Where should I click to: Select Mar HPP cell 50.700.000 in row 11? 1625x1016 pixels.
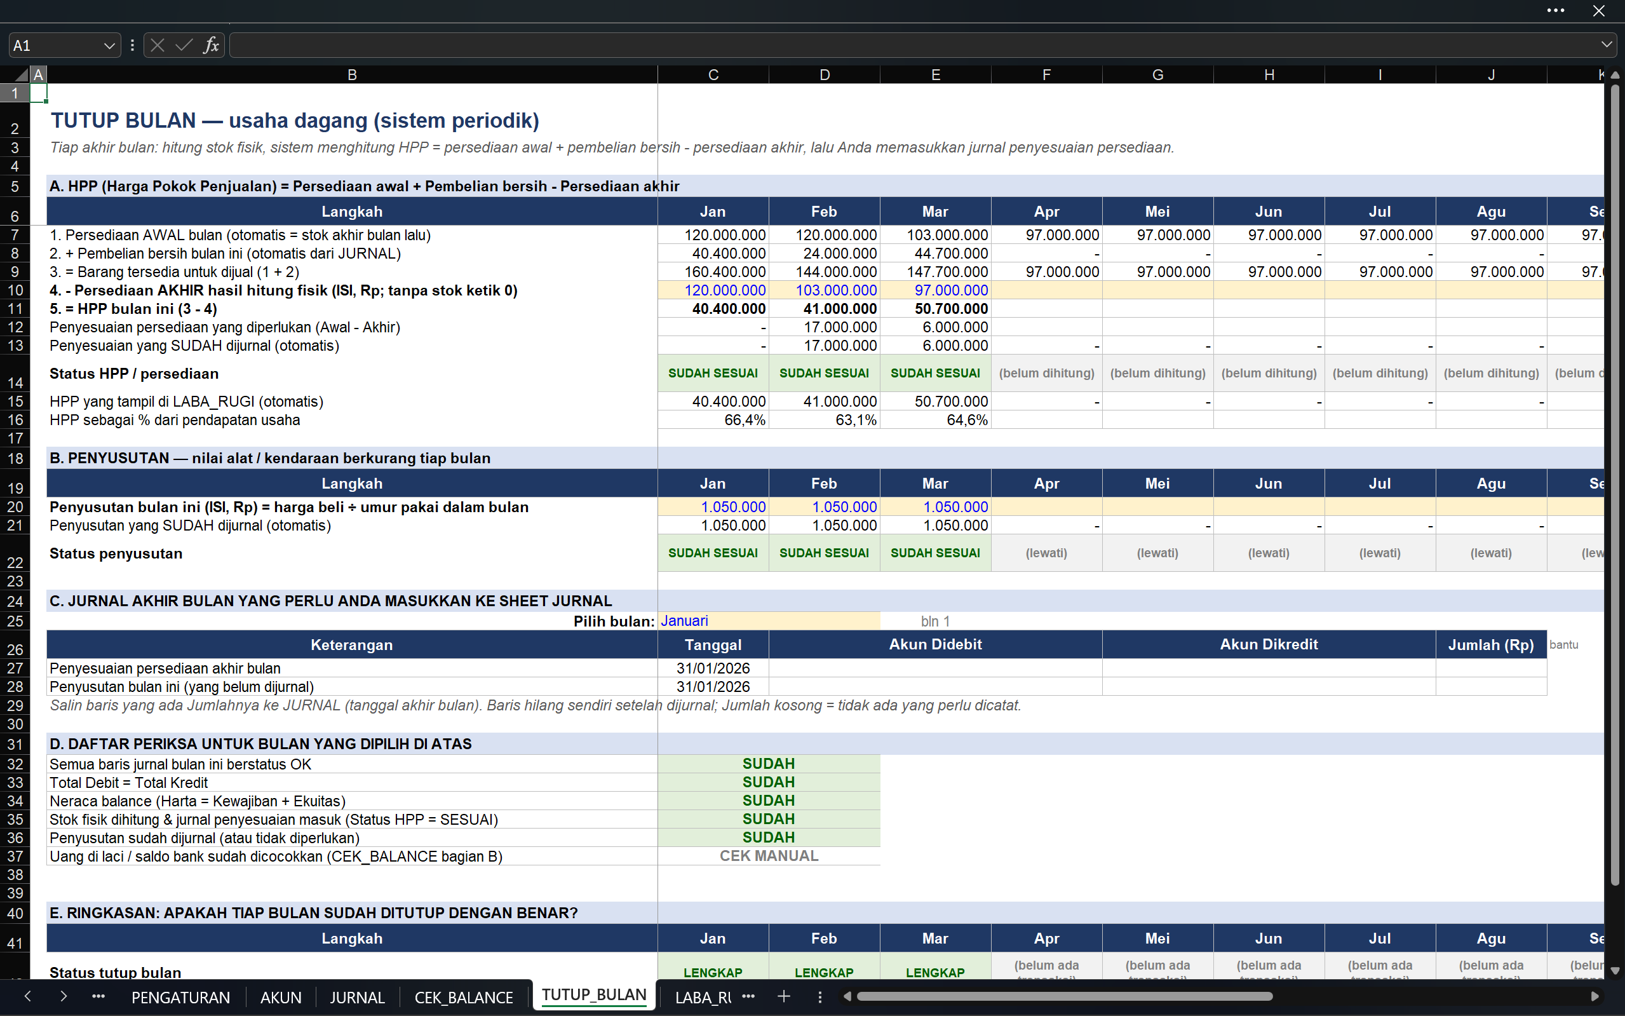click(x=935, y=309)
